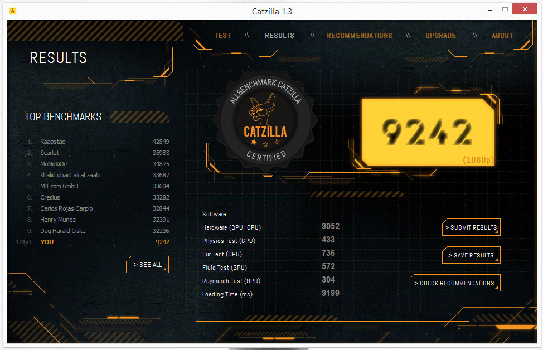The height and width of the screenshot is (350, 543).
Task: Click physics score value 433
Action: [328, 240]
